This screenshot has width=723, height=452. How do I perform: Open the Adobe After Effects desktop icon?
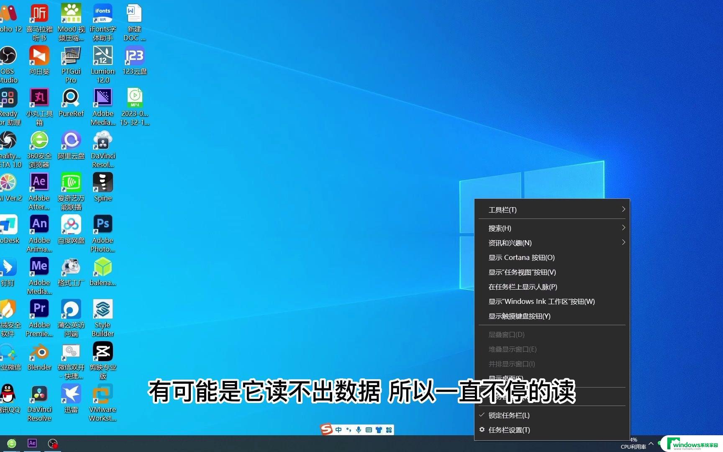(39, 192)
